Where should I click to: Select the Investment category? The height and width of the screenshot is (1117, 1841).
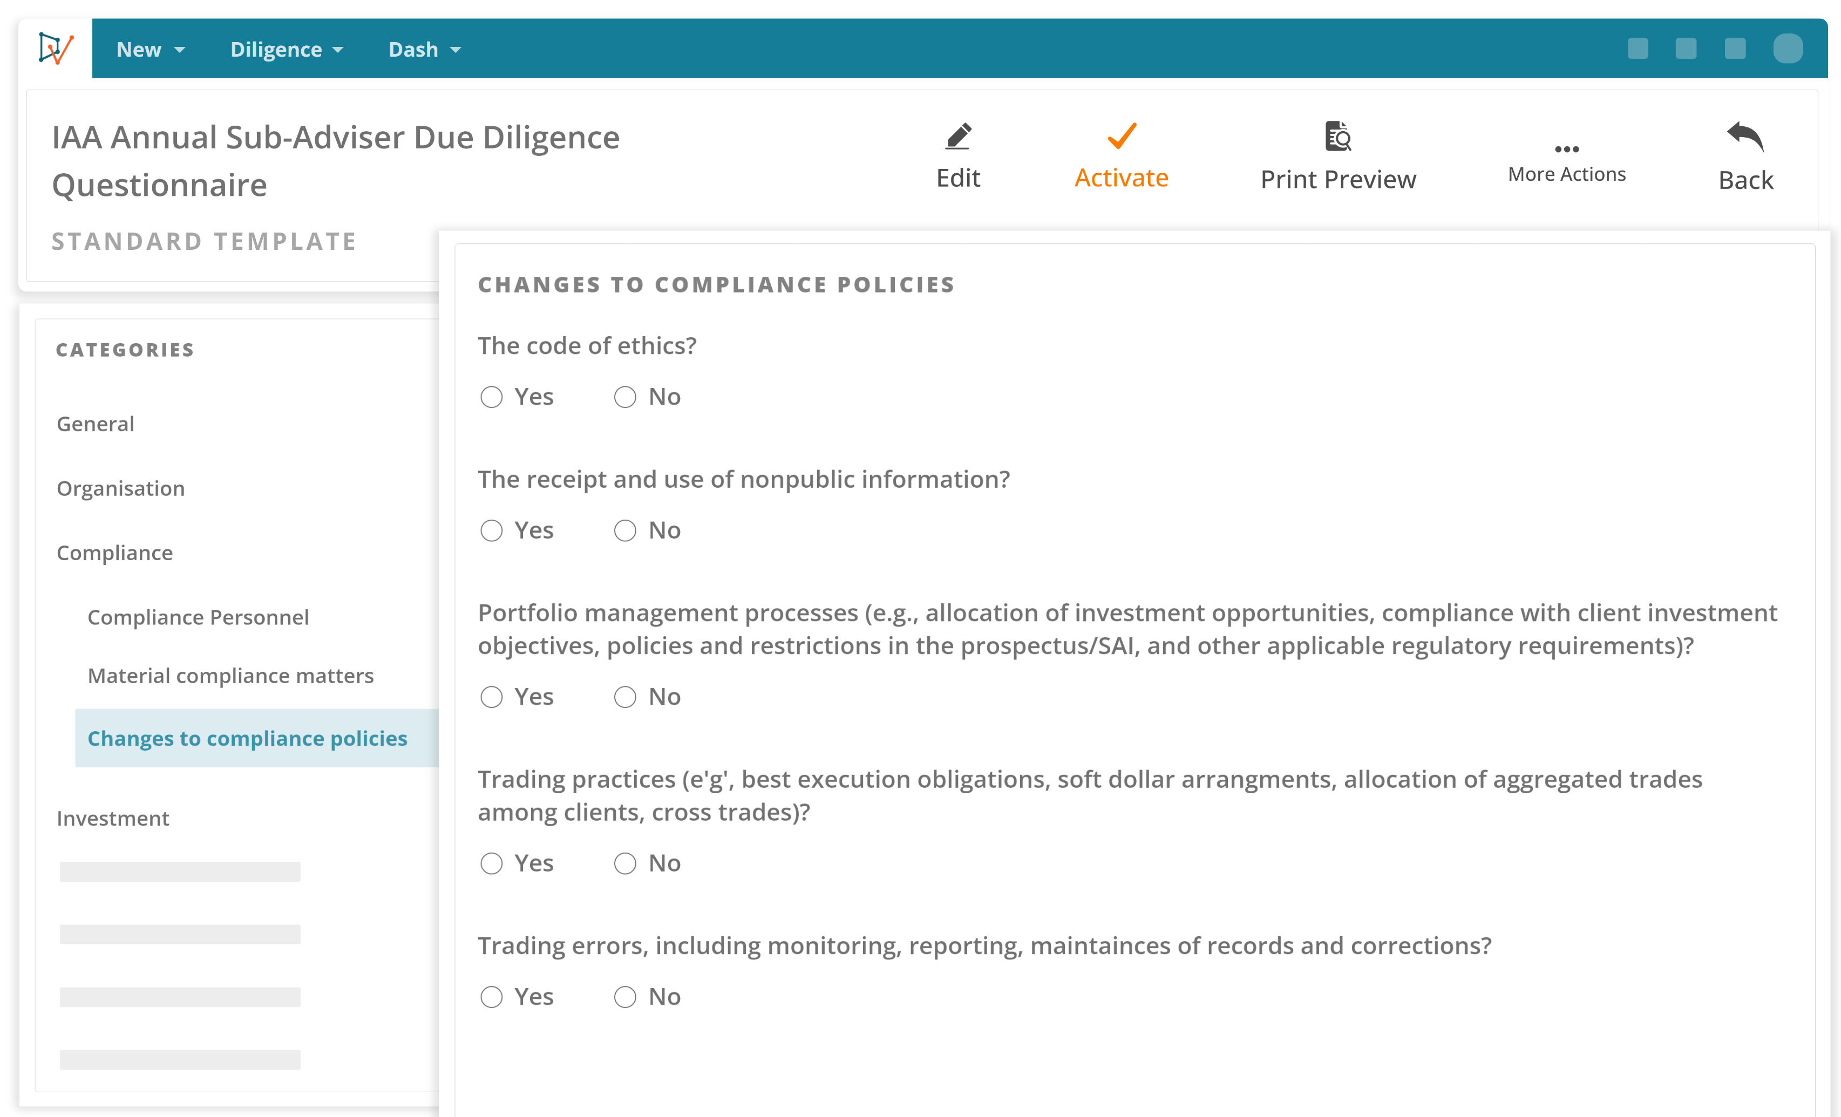(x=112, y=818)
